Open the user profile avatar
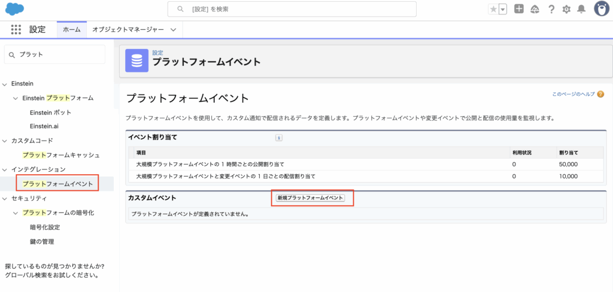 click(601, 9)
